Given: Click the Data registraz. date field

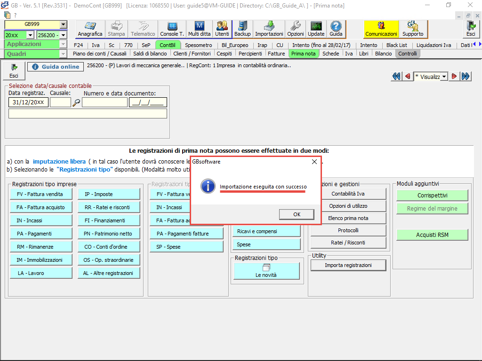Looking at the screenshot, I should click(x=28, y=102).
